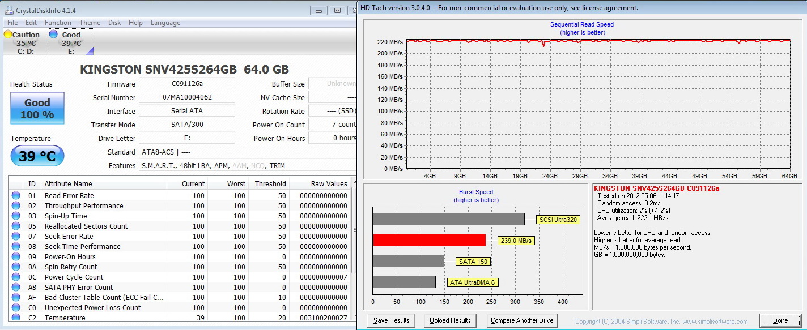Click the Standard field ATA8-ACS
This screenshot has height=330, width=807.
tap(248, 152)
